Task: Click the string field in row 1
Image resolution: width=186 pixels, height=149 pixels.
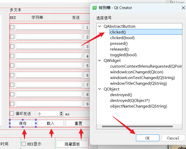Action: click(x=49, y=27)
